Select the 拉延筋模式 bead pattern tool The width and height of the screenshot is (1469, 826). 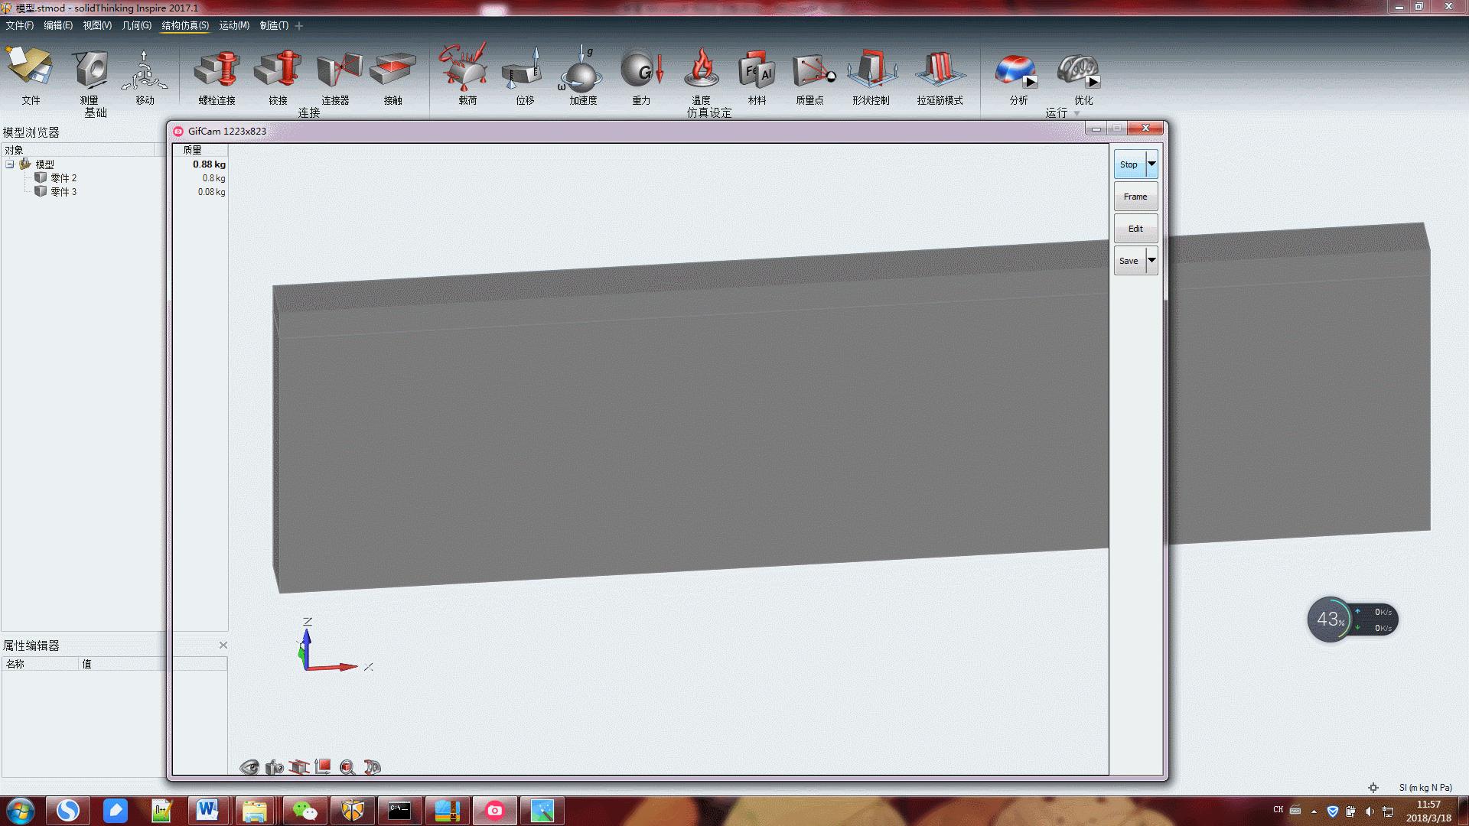[x=939, y=70]
